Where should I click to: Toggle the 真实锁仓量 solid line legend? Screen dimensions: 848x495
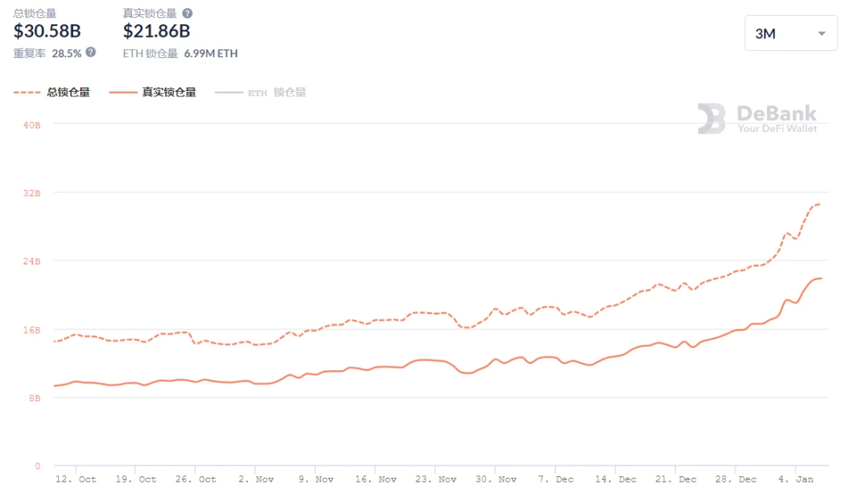tap(152, 93)
